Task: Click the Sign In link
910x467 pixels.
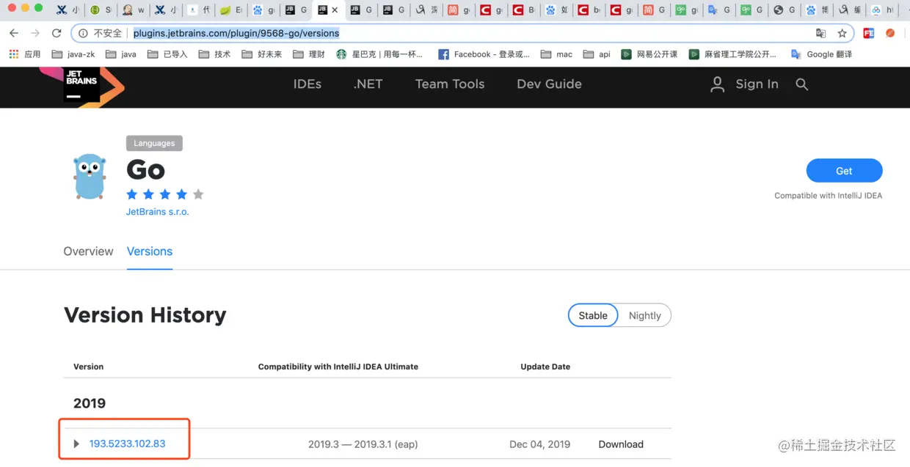Action: (x=757, y=84)
